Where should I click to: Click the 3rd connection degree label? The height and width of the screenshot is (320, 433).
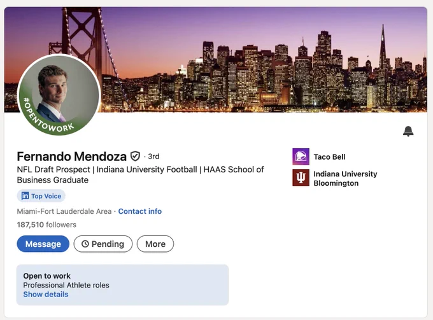153,157
